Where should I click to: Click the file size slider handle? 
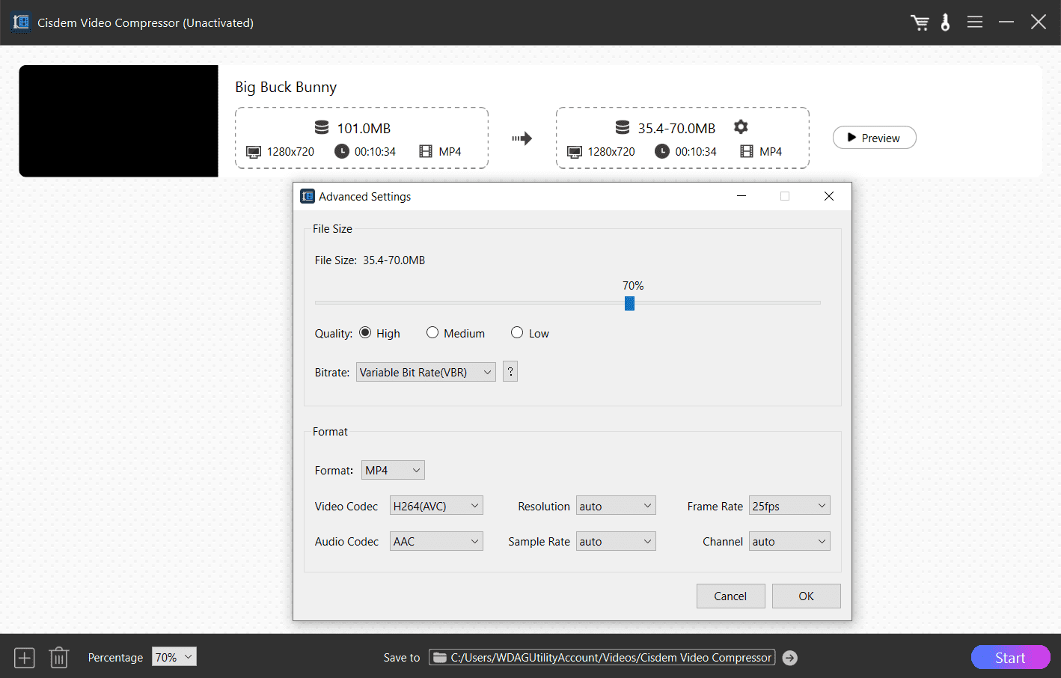tap(629, 303)
